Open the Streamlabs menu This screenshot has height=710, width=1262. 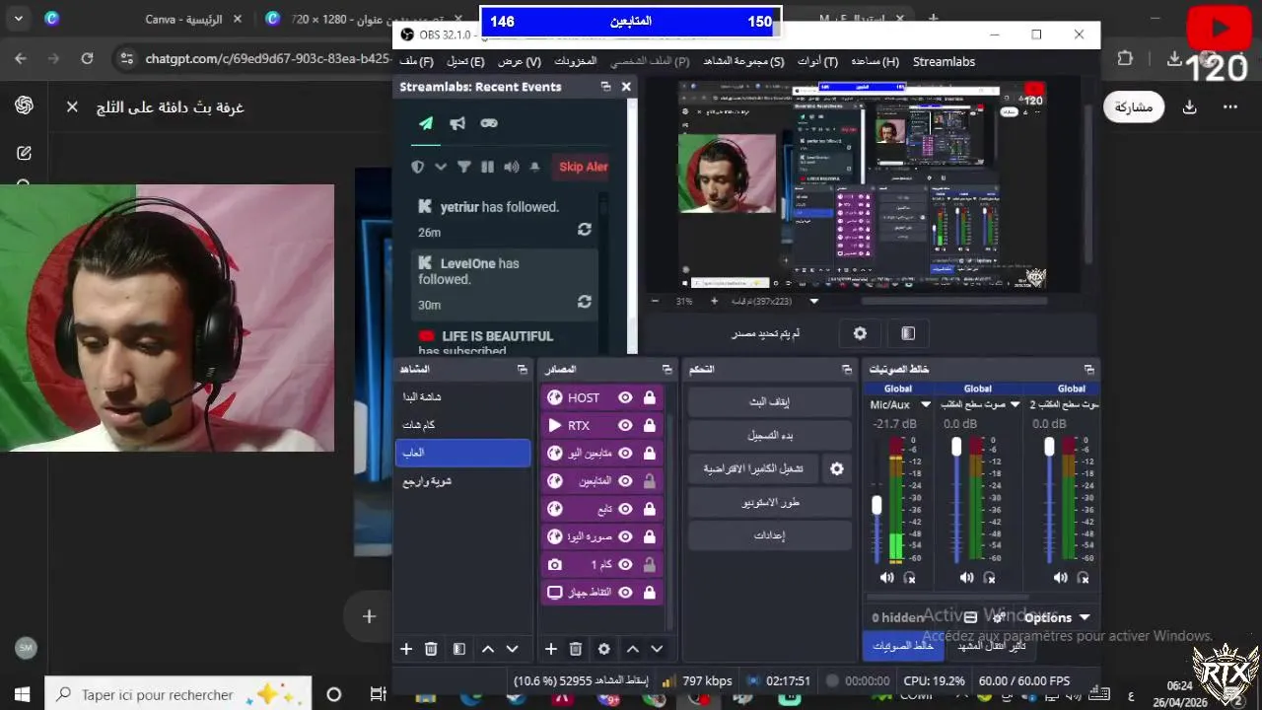click(x=944, y=61)
